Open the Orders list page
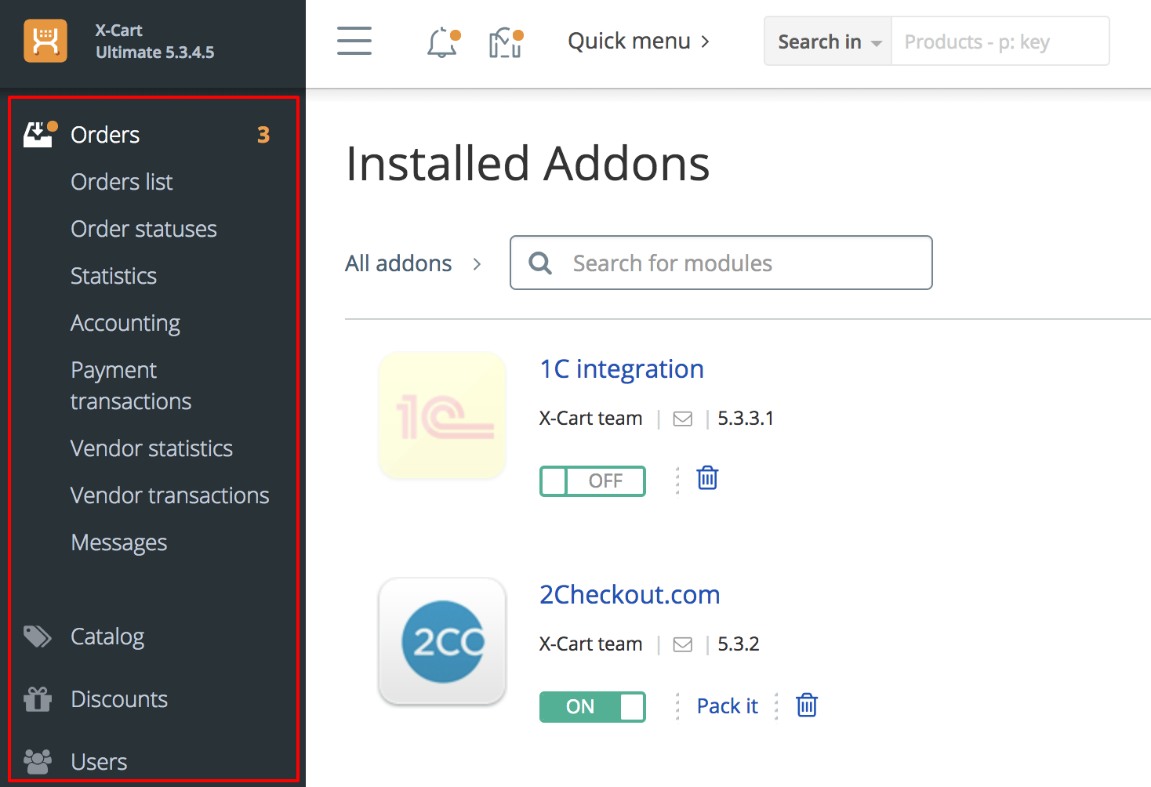This screenshot has height=787, width=1151. [x=122, y=182]
